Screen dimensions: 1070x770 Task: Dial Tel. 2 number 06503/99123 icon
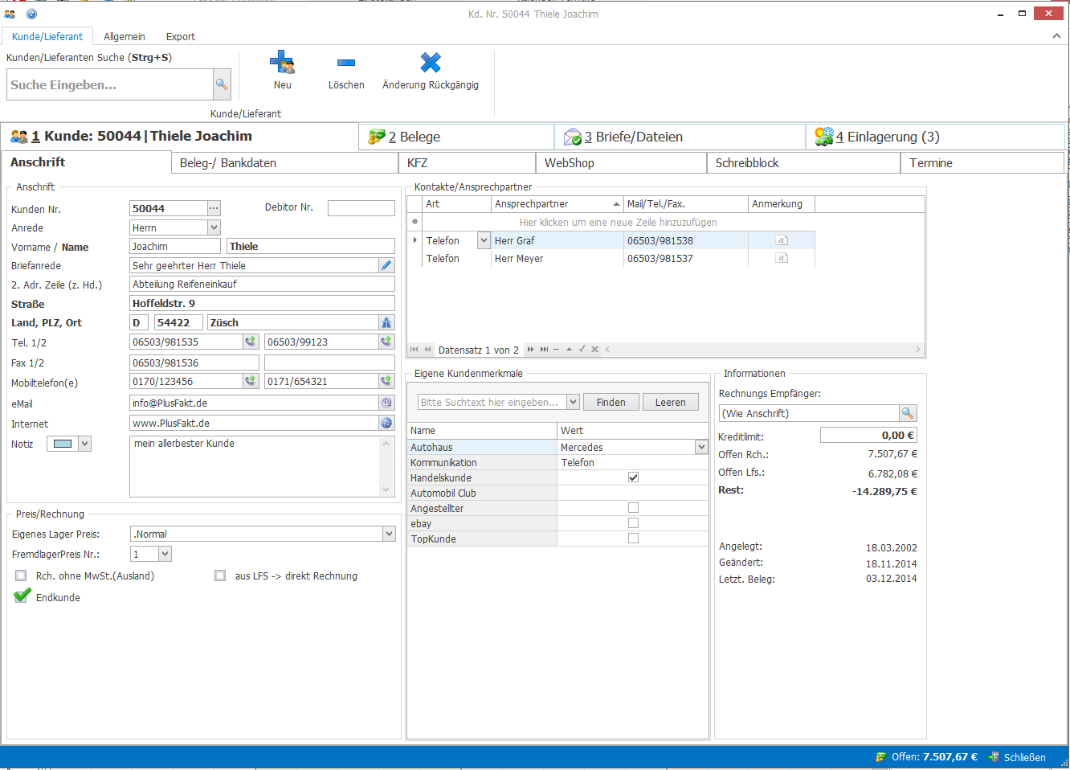[386, 342]
